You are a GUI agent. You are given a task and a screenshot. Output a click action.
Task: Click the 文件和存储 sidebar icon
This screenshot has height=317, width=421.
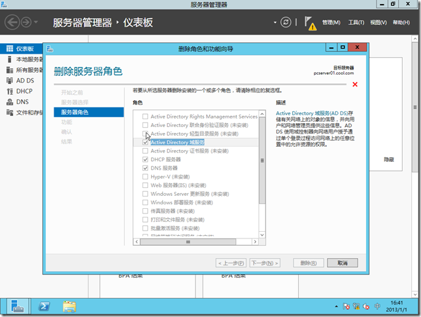10,113
